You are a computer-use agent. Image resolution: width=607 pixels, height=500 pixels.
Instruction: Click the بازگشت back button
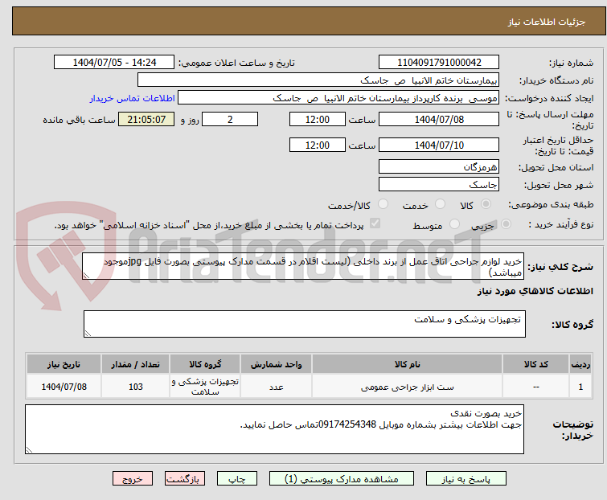pyautogui.click(x=184, y=479)
